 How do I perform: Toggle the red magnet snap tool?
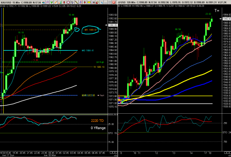click(x=97, y=2)
